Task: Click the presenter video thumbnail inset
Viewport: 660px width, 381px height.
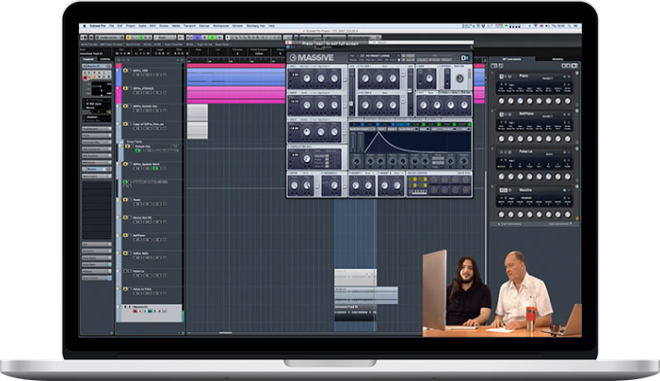Action: (x=502, y=293)
